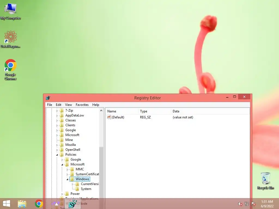The width and height of the screenshot is (279, 209).
Task: Open Google Chrome desktop shortcut
Action: click(10, 69)
